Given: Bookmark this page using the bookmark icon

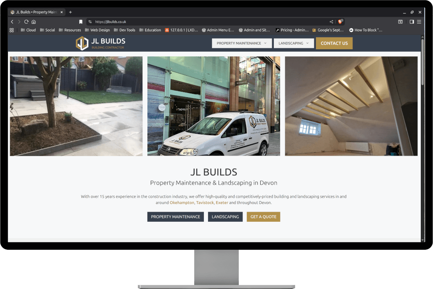Looking at the screenshot, I should [81, 21].
